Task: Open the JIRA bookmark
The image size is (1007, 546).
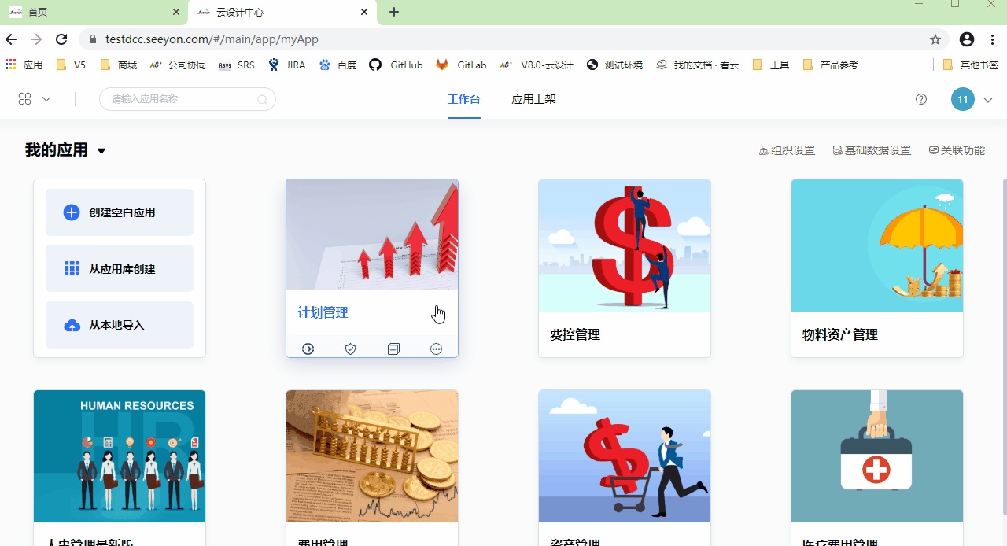Action: click(287, 65)
